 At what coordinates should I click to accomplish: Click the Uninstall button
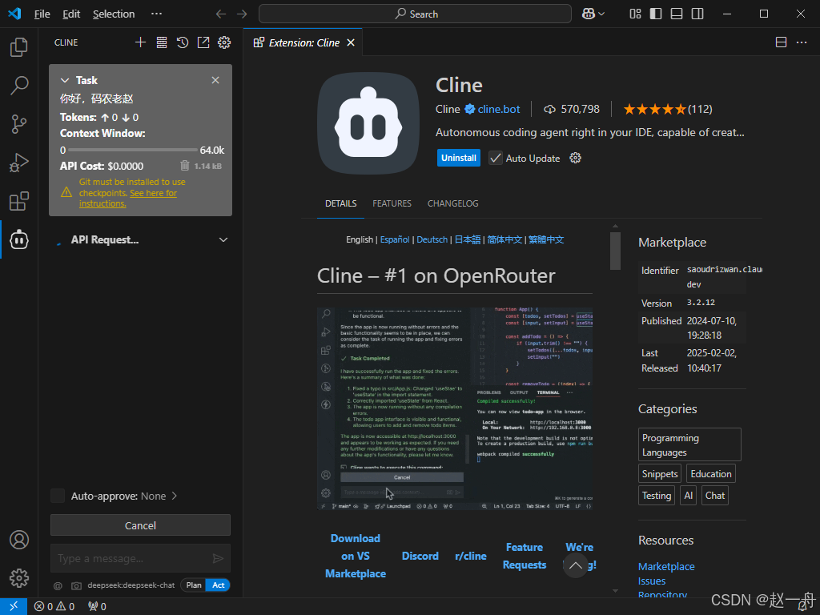coord(459,158)
